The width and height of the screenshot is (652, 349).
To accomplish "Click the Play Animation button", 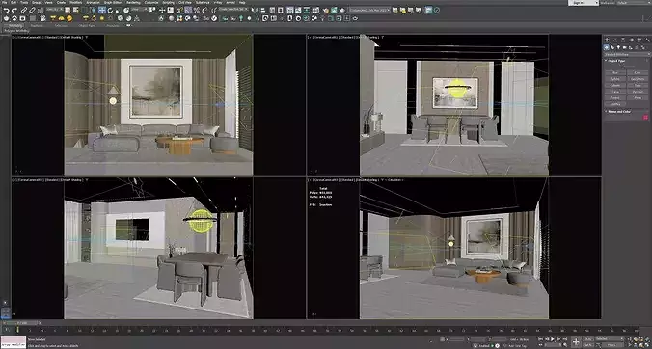I will 553,339.
